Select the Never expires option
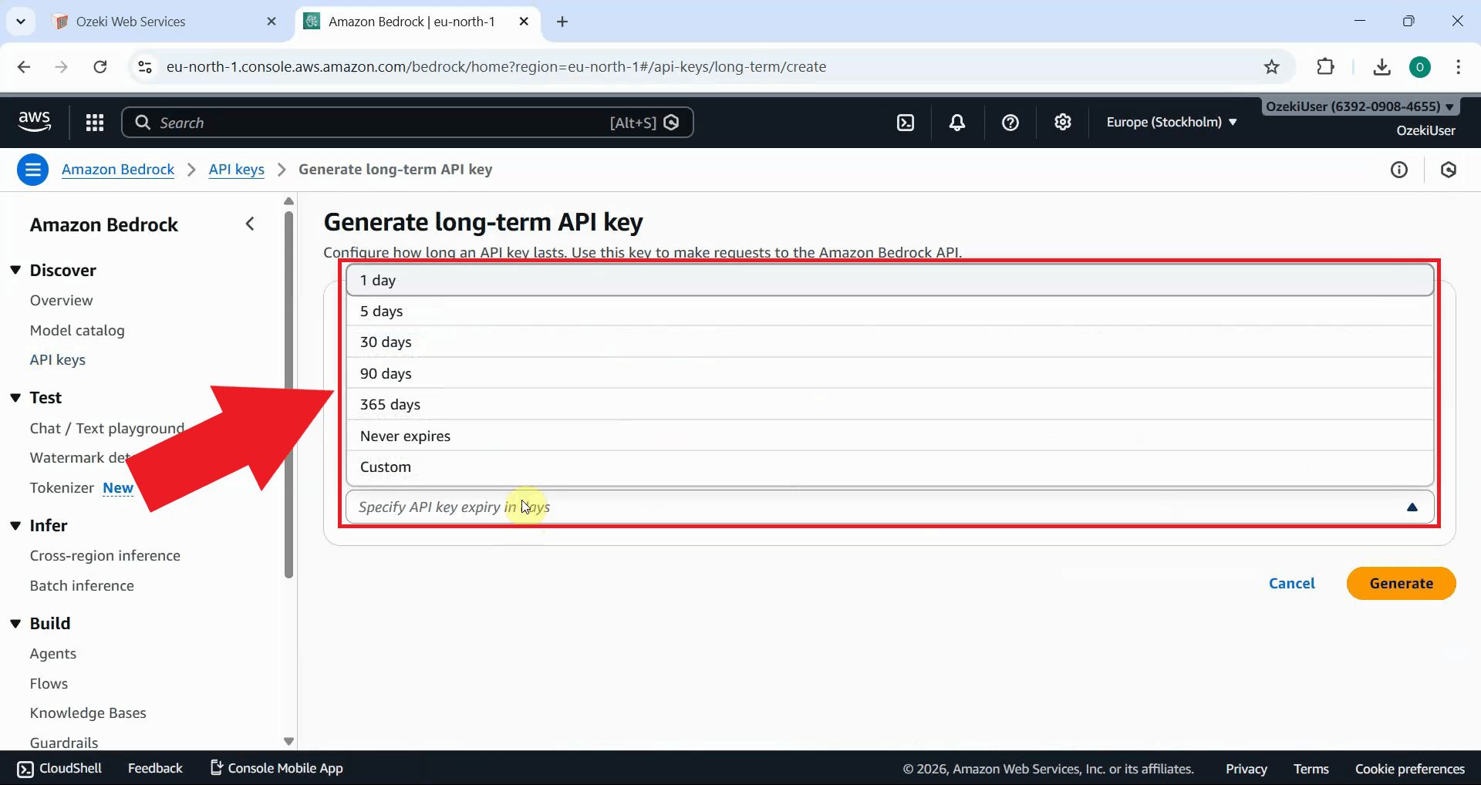Image resolution: width=1481 pixels, height=785 pixels. (405, 436)
